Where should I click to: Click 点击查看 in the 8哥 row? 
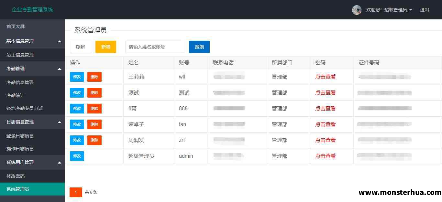(326, 109)
